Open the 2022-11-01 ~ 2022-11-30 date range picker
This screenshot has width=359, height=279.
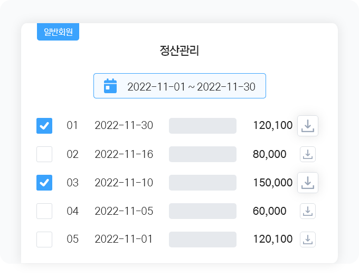179,86
